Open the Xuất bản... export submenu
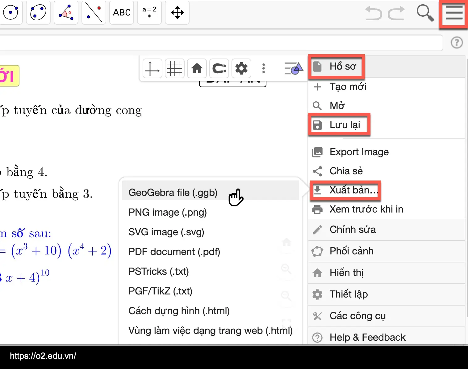The height and width of the screenshot is (369, 468). pos(387,190)
